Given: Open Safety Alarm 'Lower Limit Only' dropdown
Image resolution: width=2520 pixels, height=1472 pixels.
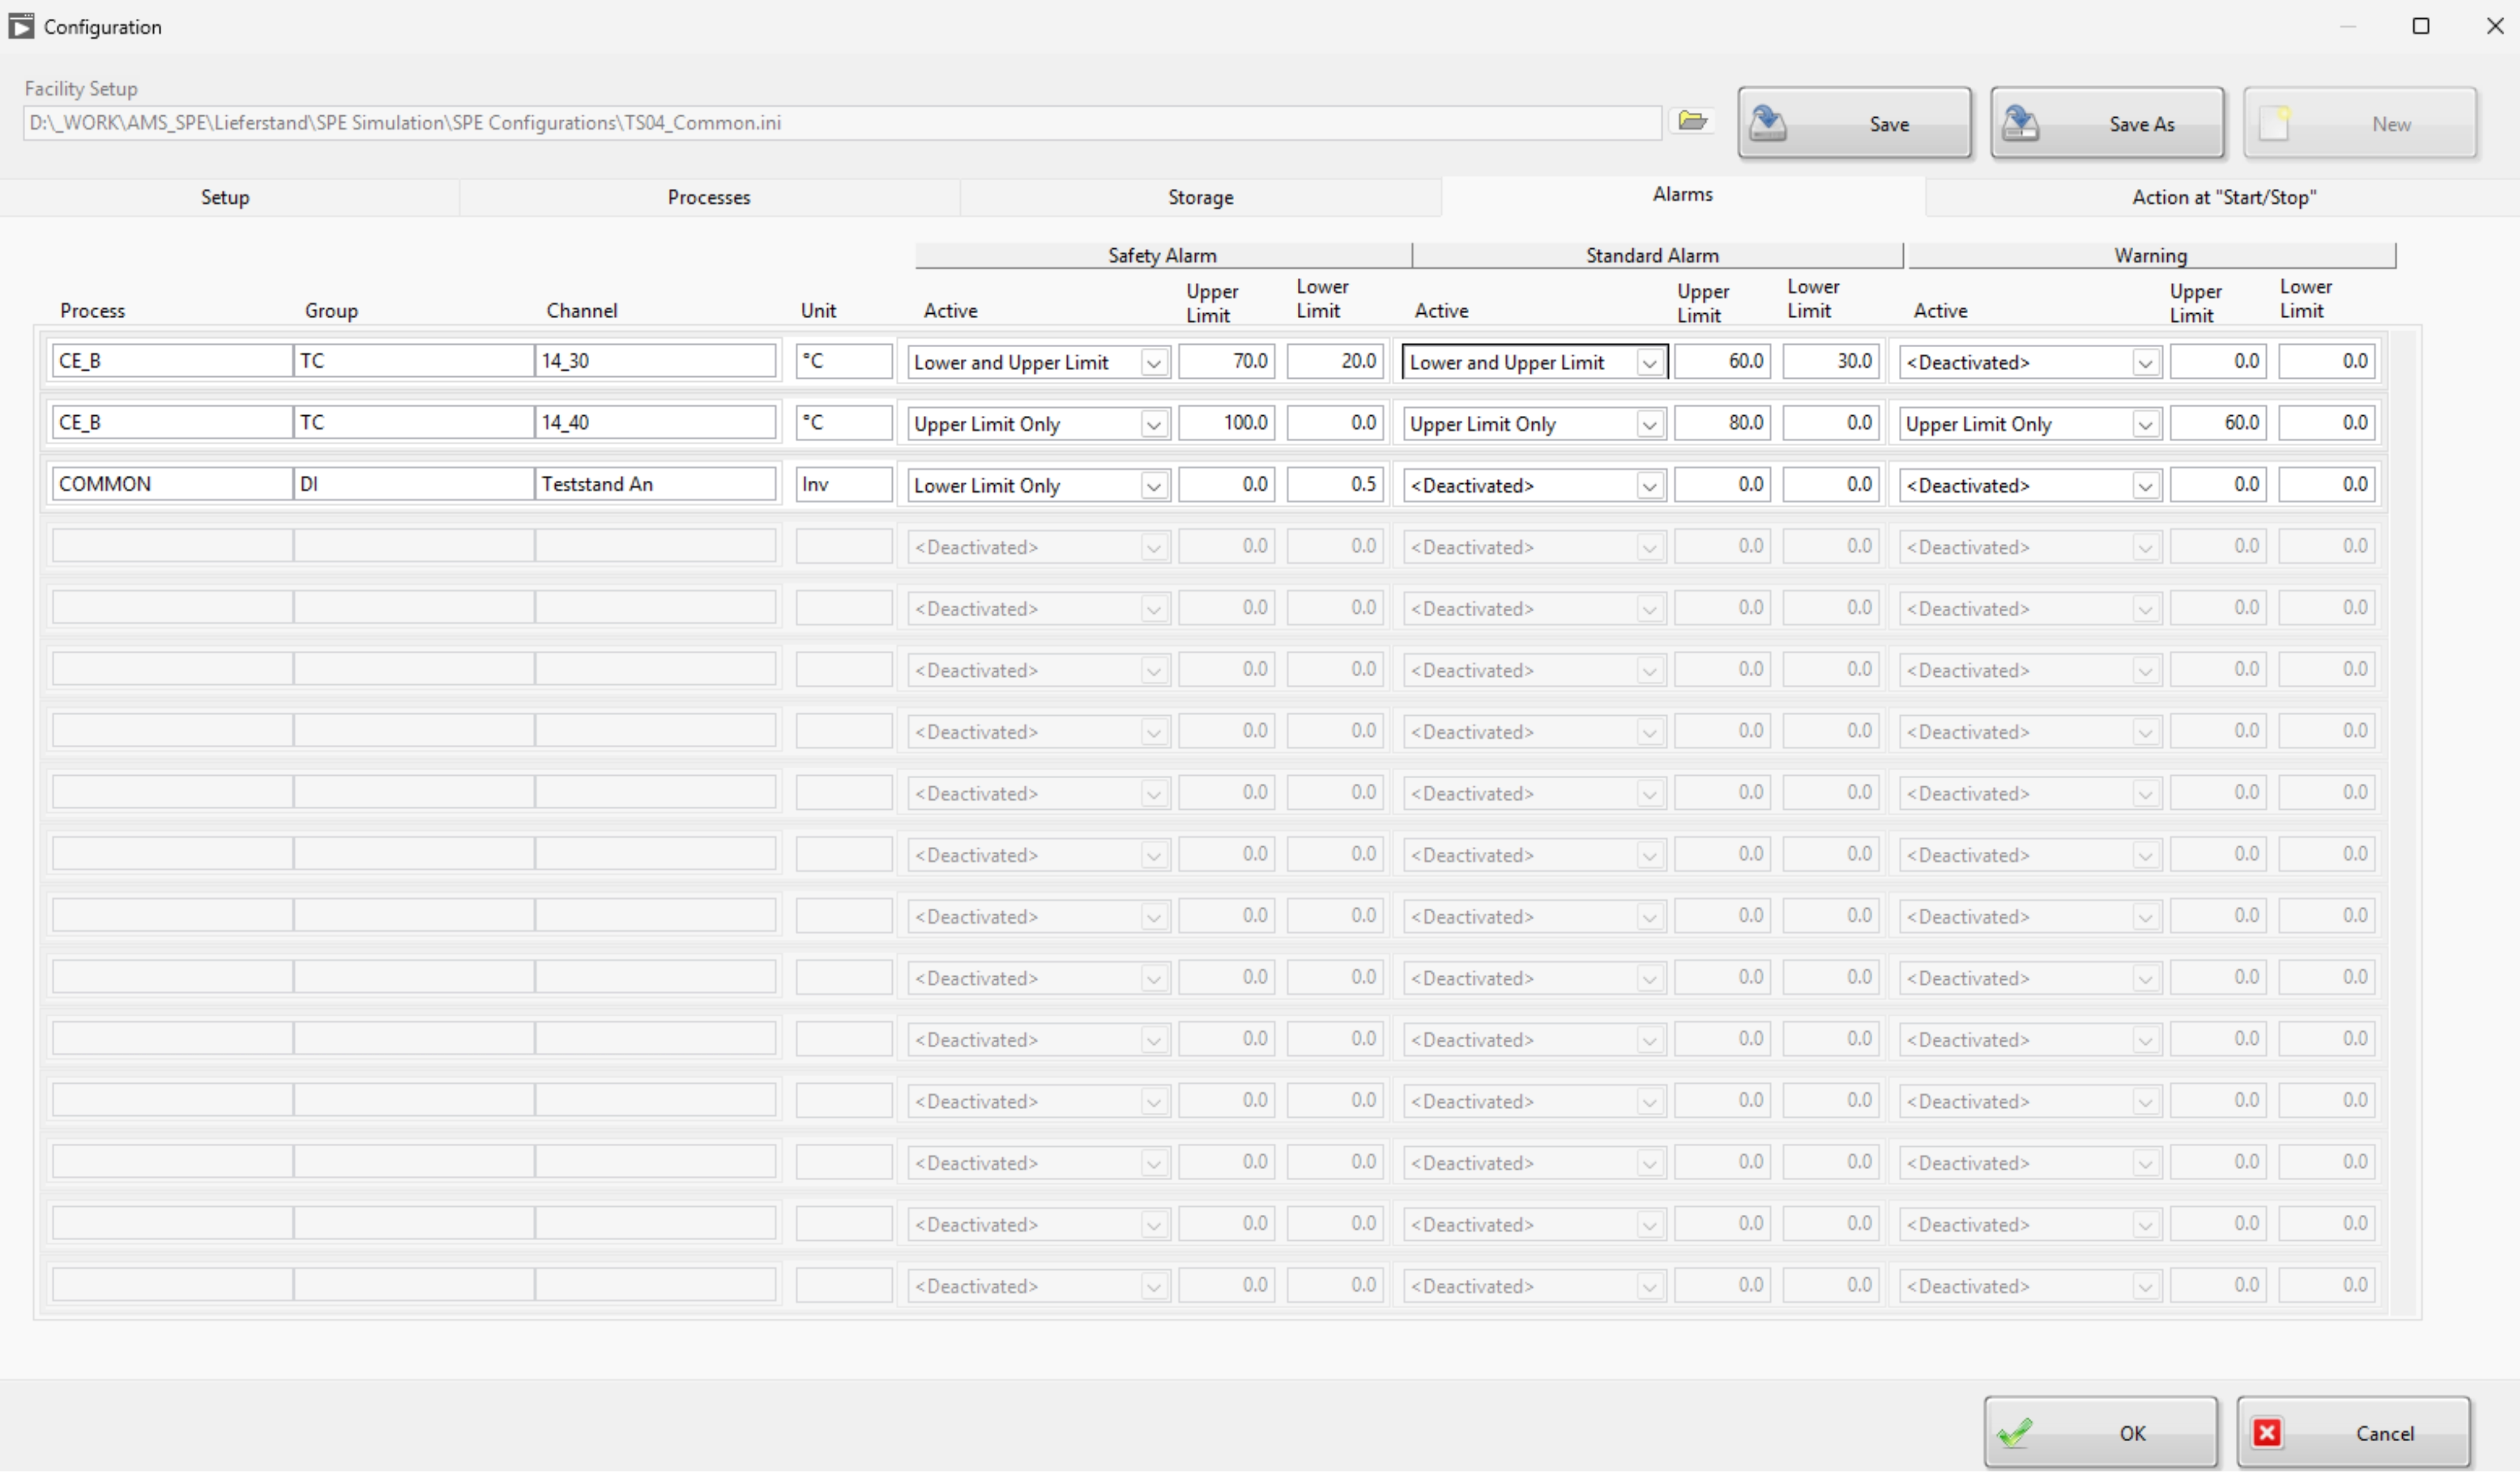Looking at the screenshot, I should coord(1153,486).
